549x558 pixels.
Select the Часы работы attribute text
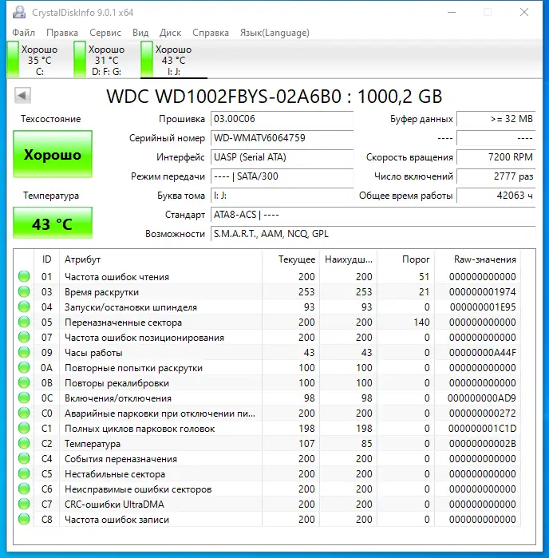coord(93,353)
